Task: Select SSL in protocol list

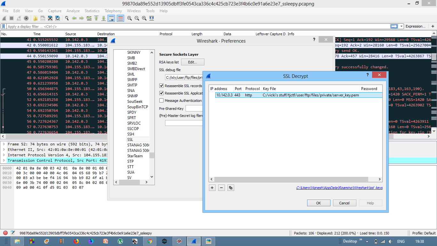Action: (x=130, y=139)
